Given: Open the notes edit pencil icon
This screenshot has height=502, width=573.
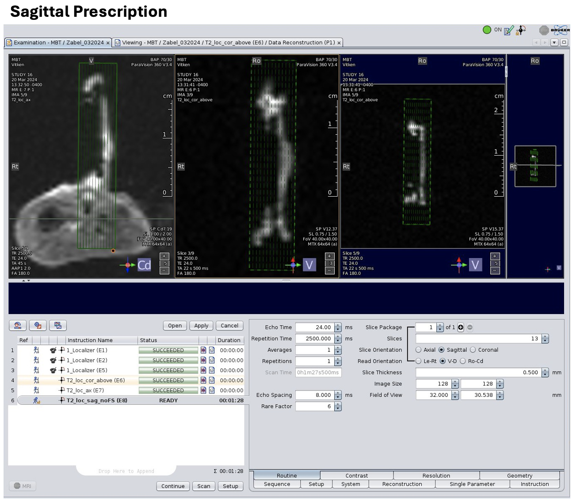Looking at the screenshot, I should pos(509,30).
